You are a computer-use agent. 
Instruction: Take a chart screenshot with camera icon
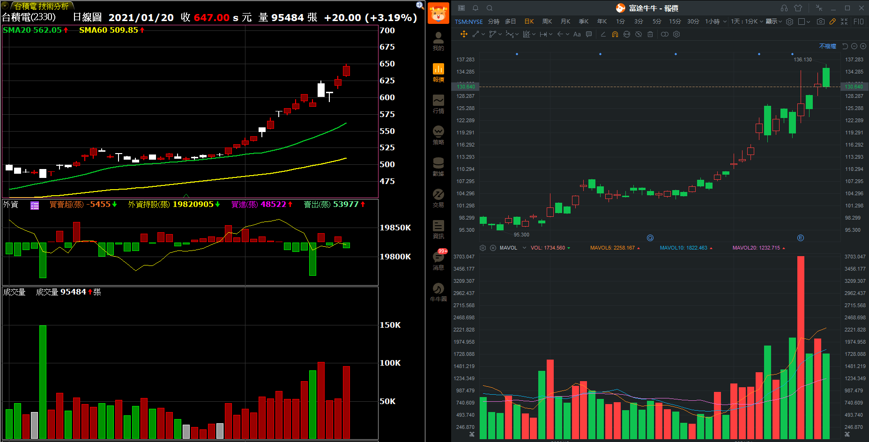pyautogui.click(x=821, y=22)
